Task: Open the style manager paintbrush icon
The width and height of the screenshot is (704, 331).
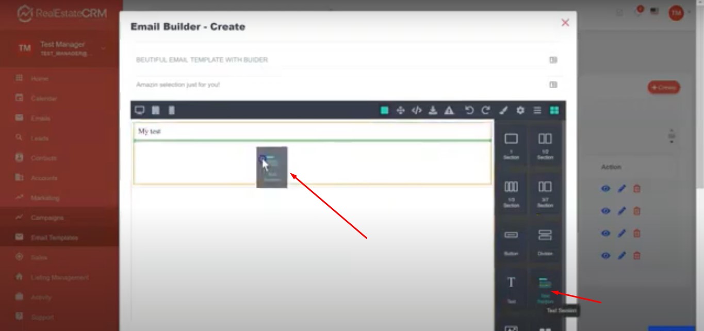Action: pyautogui.click(x=504, y=110)
